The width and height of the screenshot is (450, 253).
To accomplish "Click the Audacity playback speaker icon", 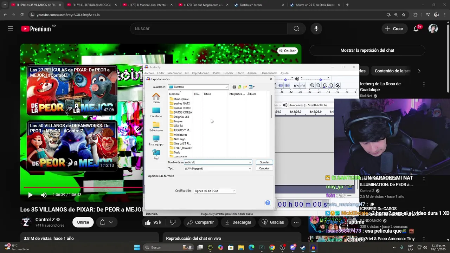I will click(x=297, y=79).
